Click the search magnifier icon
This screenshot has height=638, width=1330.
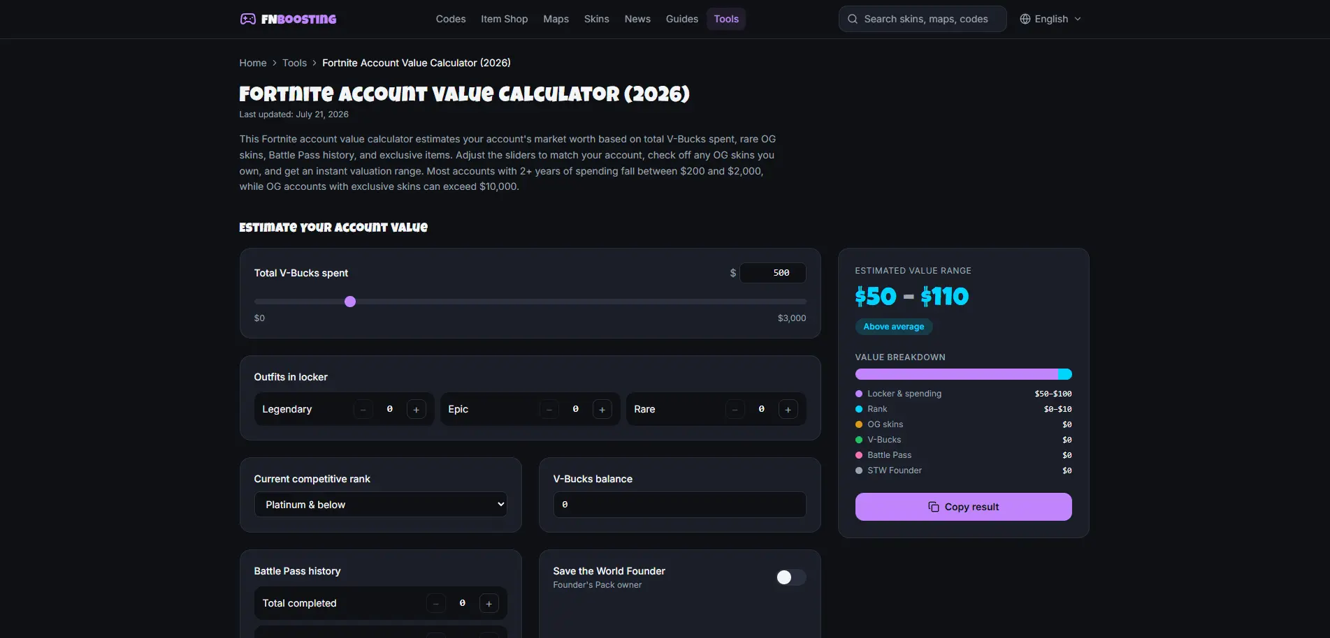click(x=853, y=19)
